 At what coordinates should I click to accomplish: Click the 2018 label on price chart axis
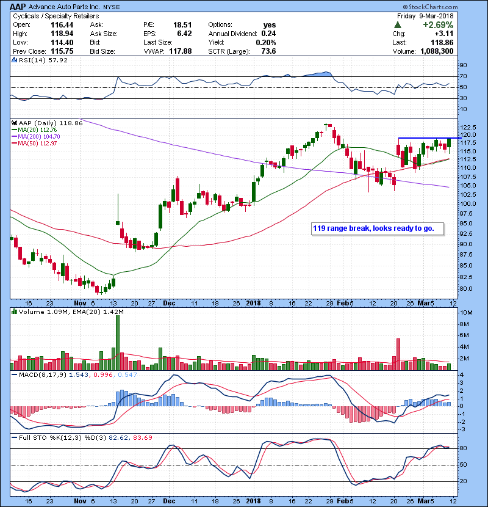(253, 304)
